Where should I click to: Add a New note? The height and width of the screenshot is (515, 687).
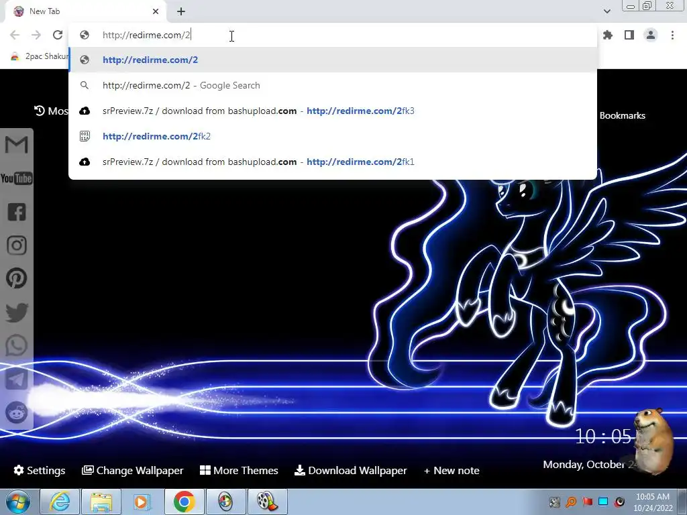(x=452, y=470)
